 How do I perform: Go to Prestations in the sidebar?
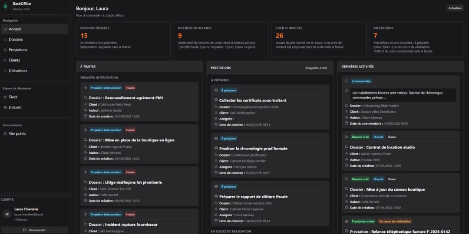click(x=34, y=50)
